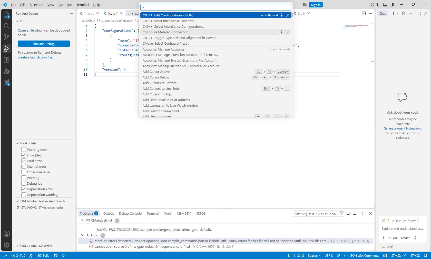Switch to the Debug Console tab
This screenshot has height=259, width=431.
(x=130, y=213)
